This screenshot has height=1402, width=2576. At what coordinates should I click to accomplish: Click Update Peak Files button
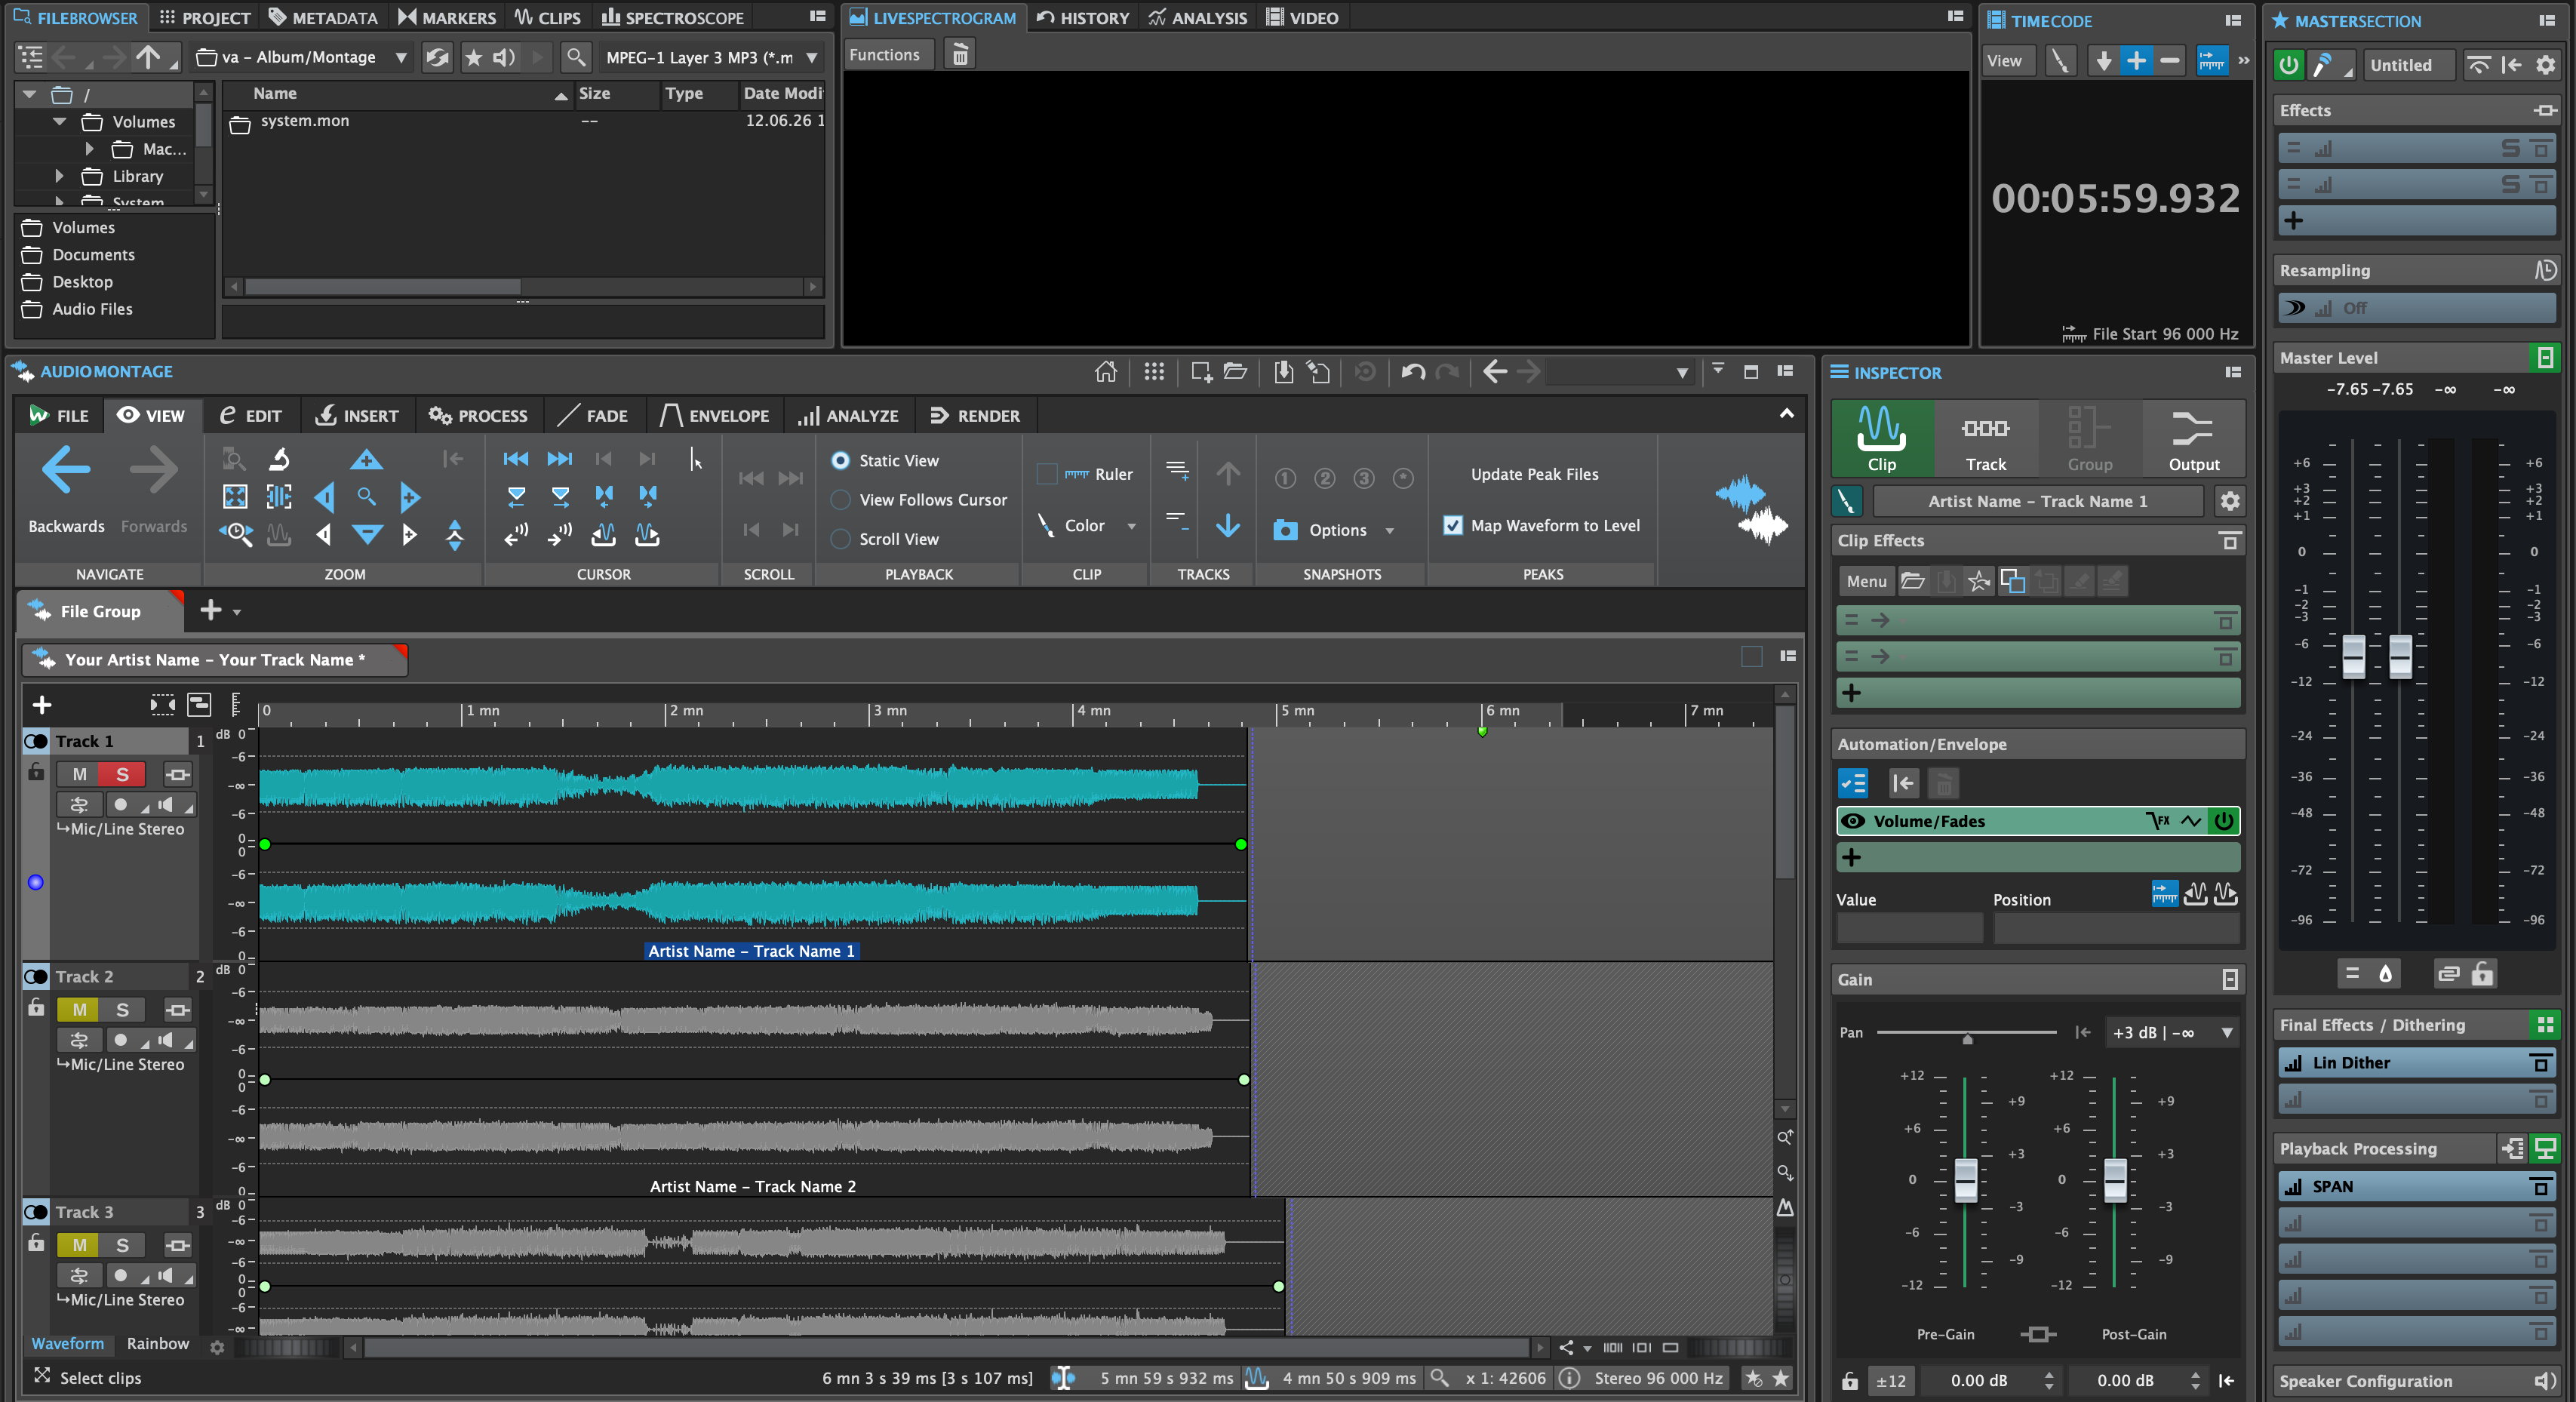tap(1534, 474)
